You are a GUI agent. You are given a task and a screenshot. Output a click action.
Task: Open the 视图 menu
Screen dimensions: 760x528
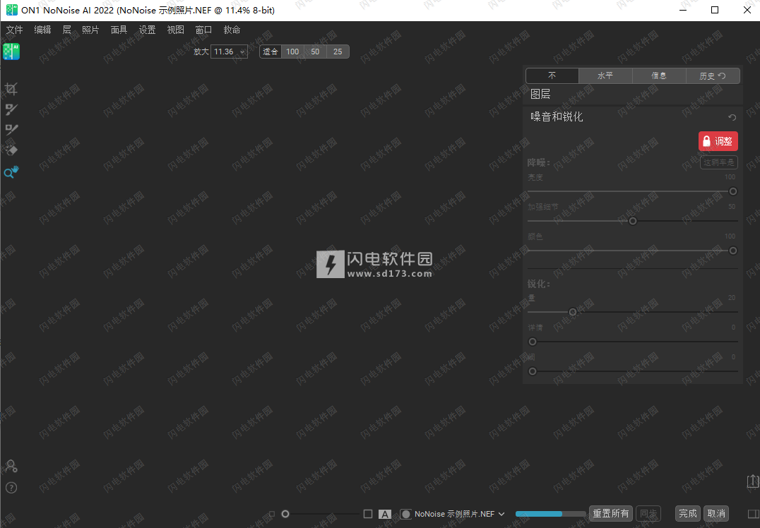(175, 30)
